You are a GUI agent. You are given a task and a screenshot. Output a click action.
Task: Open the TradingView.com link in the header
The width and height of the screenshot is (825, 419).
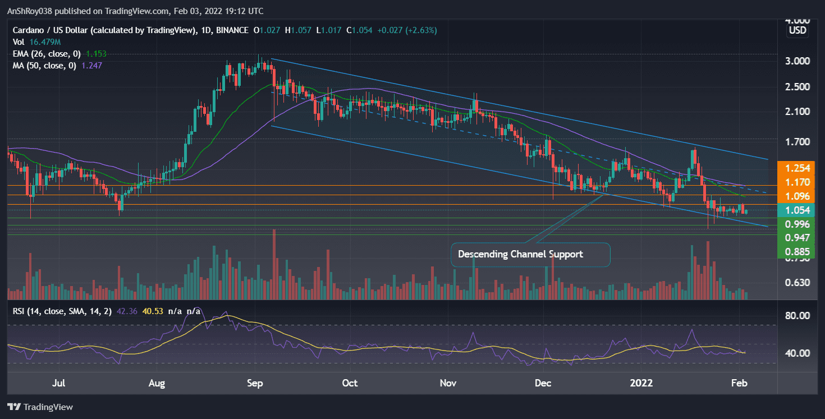point(133,11)
